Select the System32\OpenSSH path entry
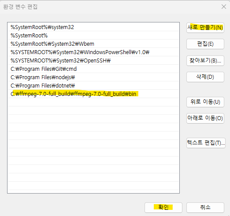Viewport: 230px width, 216px height. pos(93,61)
